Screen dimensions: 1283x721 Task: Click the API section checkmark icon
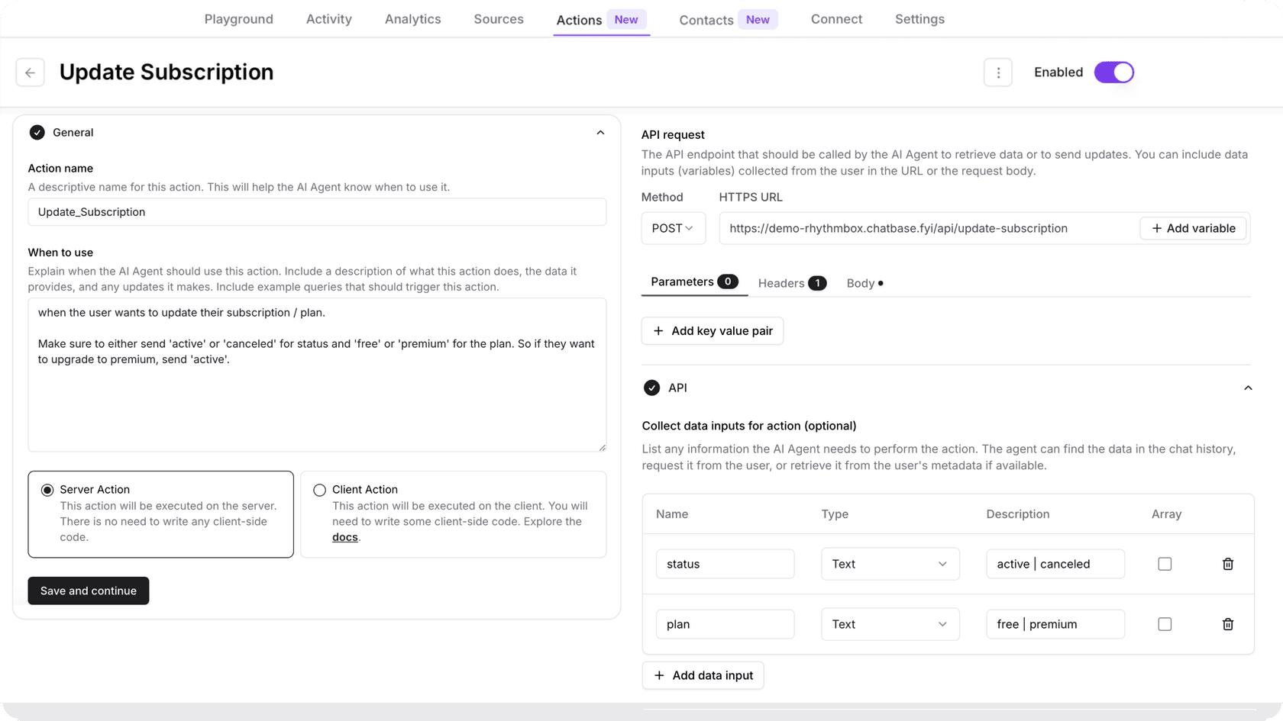tap(651, 388)
